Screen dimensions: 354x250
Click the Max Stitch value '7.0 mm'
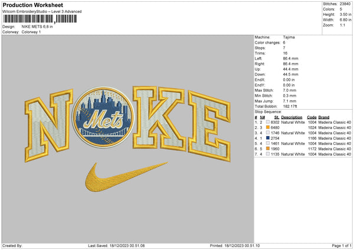coord(290,90)
